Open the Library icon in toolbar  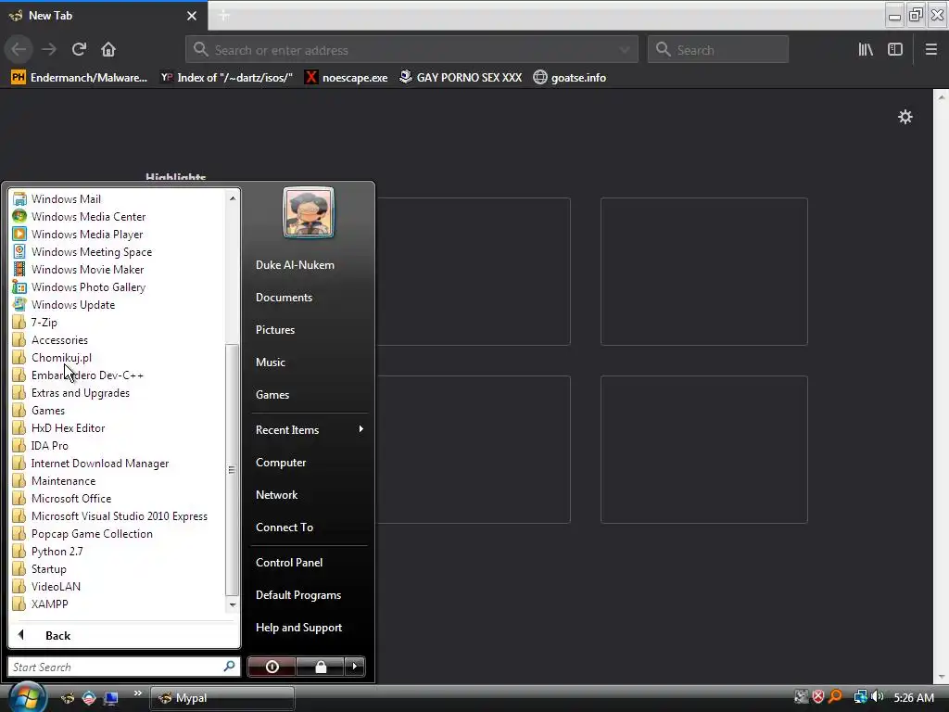tap(866, 49)
